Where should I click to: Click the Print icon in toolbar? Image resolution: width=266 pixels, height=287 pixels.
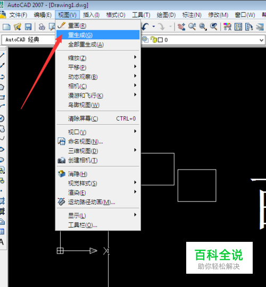point(42,27)
